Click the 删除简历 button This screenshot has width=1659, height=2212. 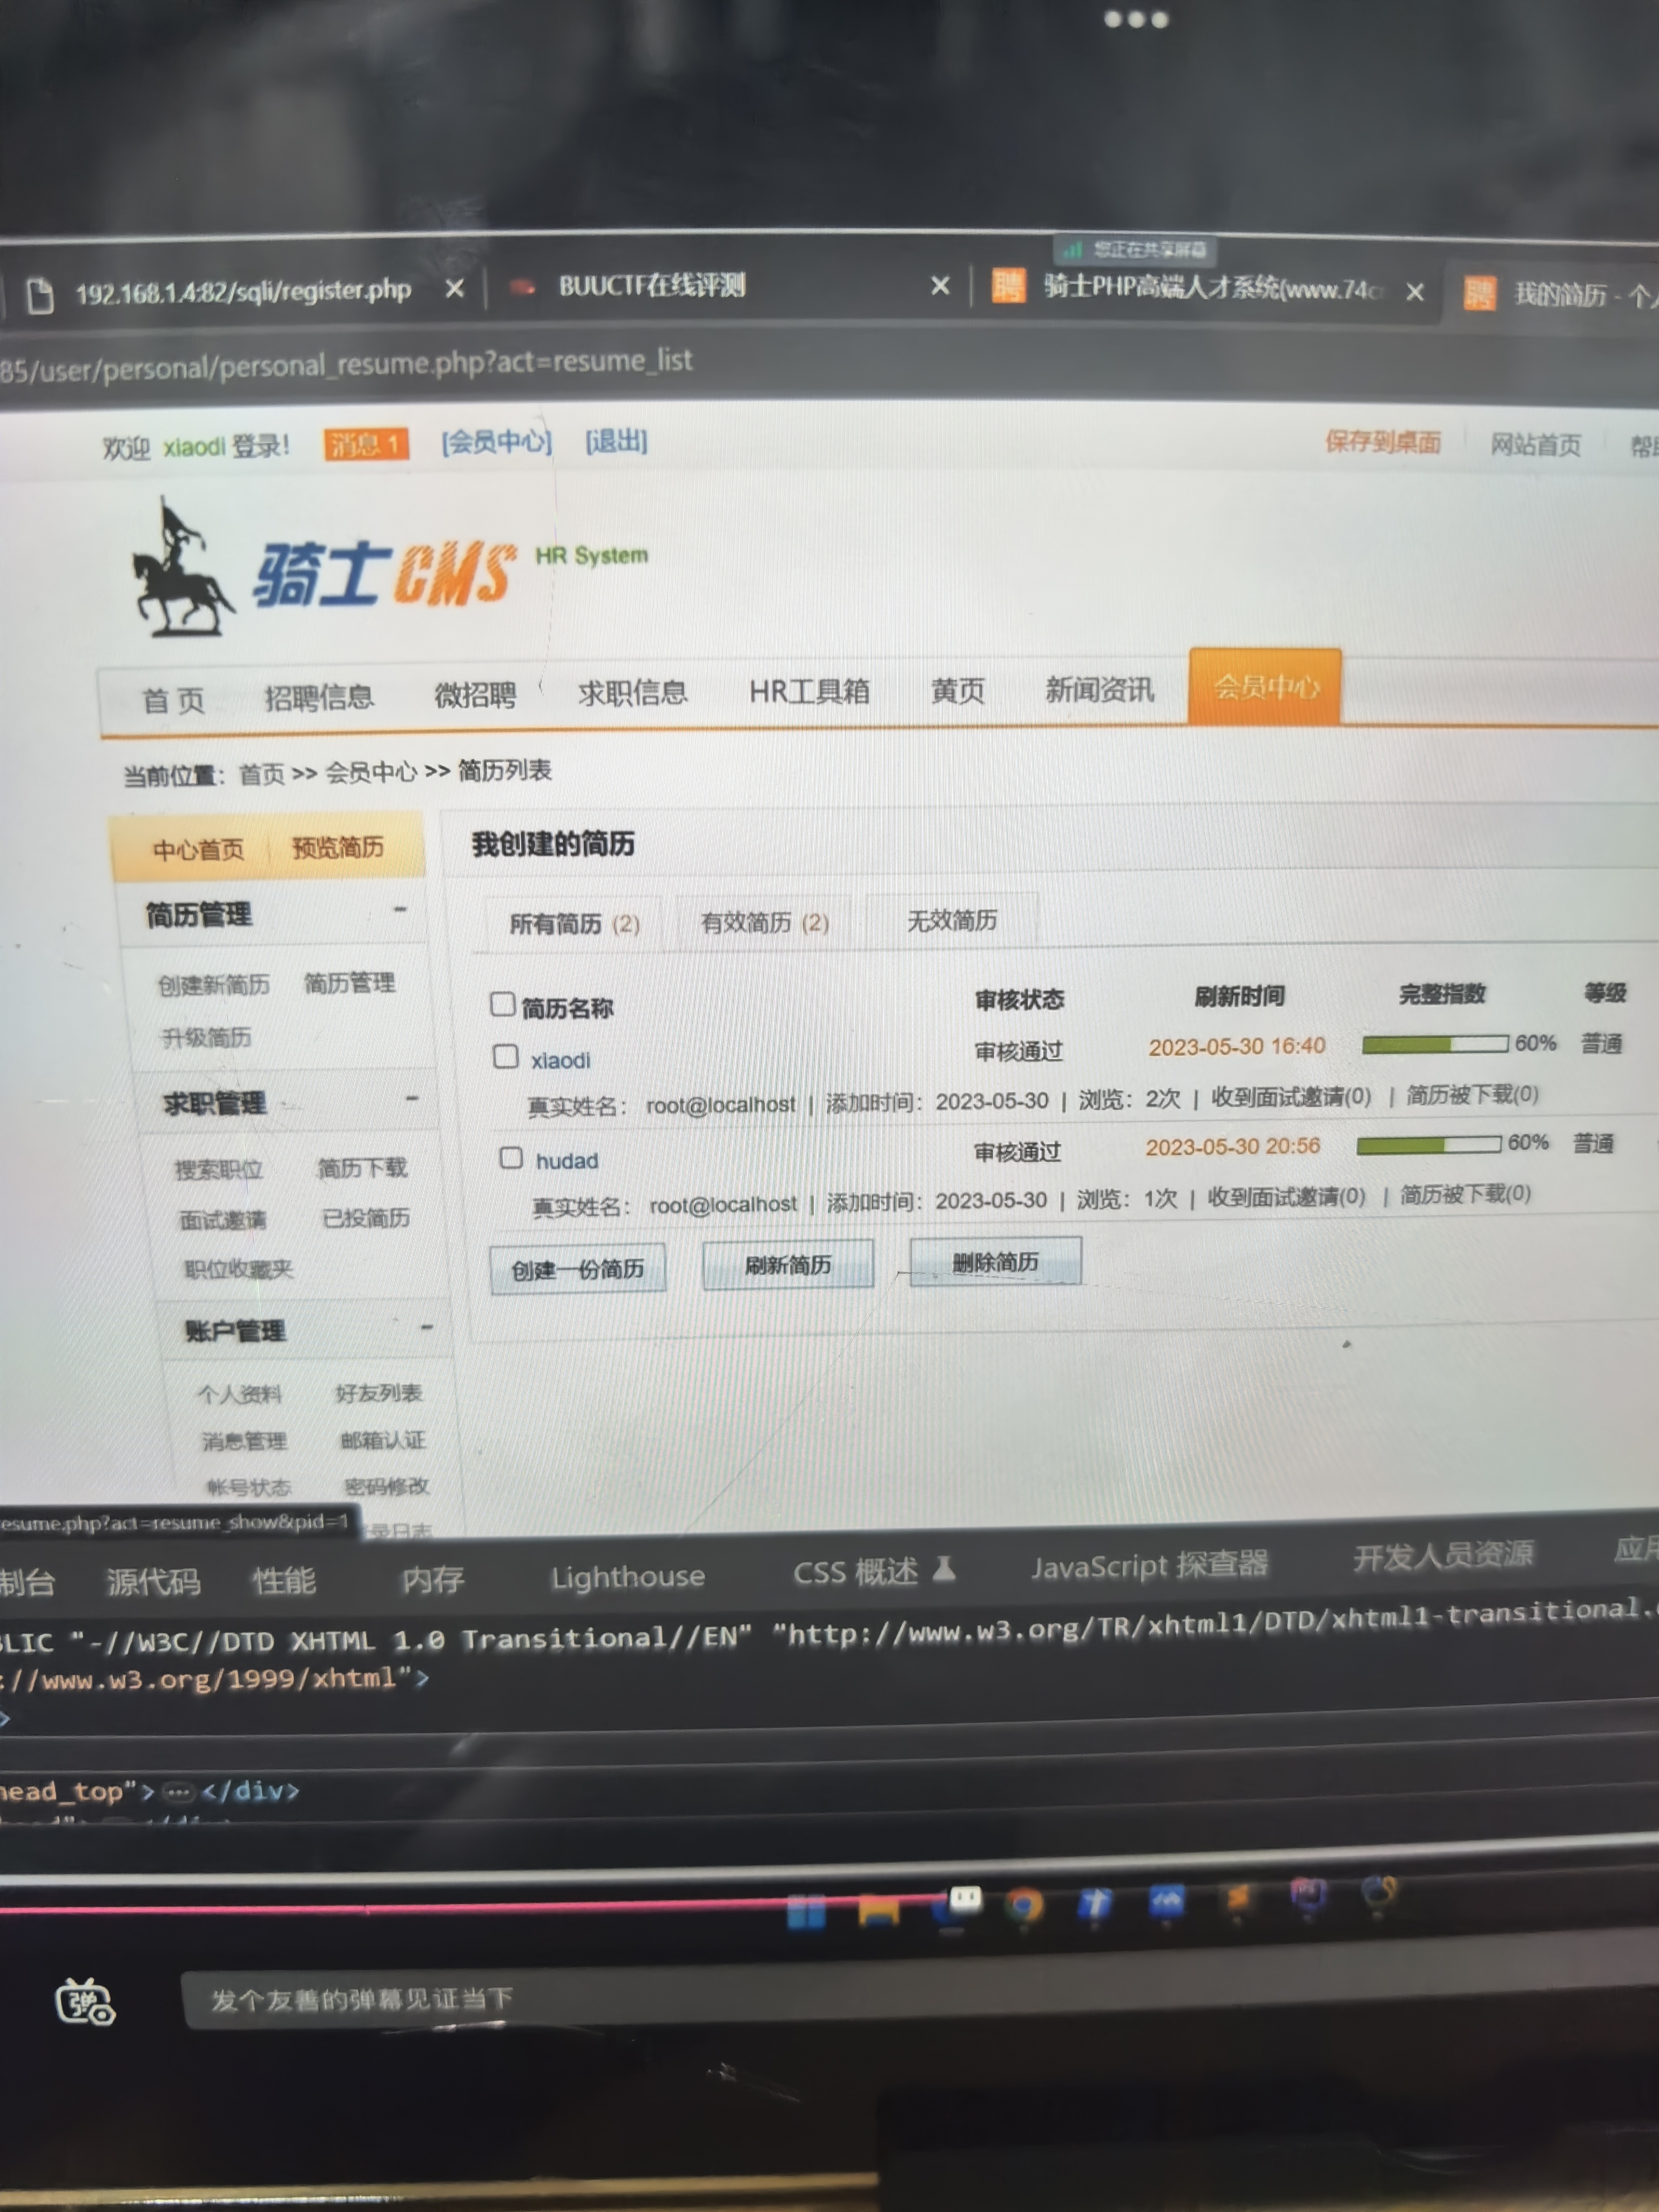pos(995,1262)
